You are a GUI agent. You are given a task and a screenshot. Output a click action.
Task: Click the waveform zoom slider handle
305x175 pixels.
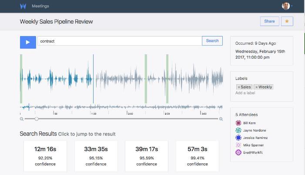coord(37,119)
